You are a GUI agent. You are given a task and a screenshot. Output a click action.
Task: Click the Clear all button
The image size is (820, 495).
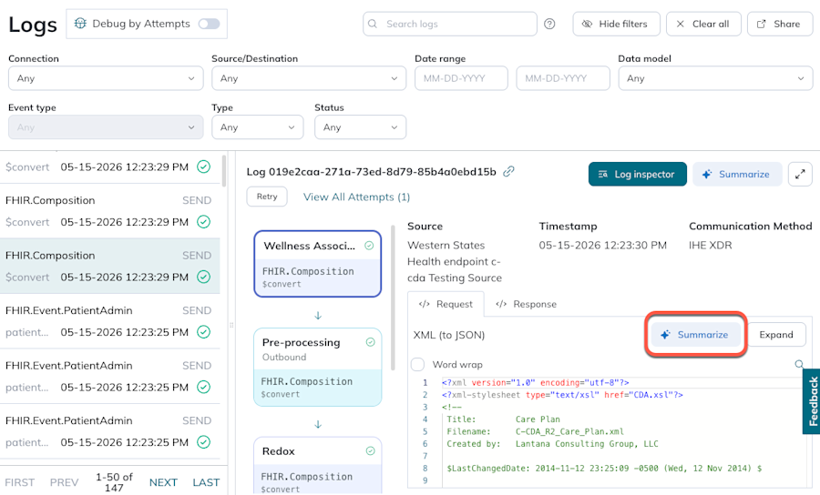703,24
